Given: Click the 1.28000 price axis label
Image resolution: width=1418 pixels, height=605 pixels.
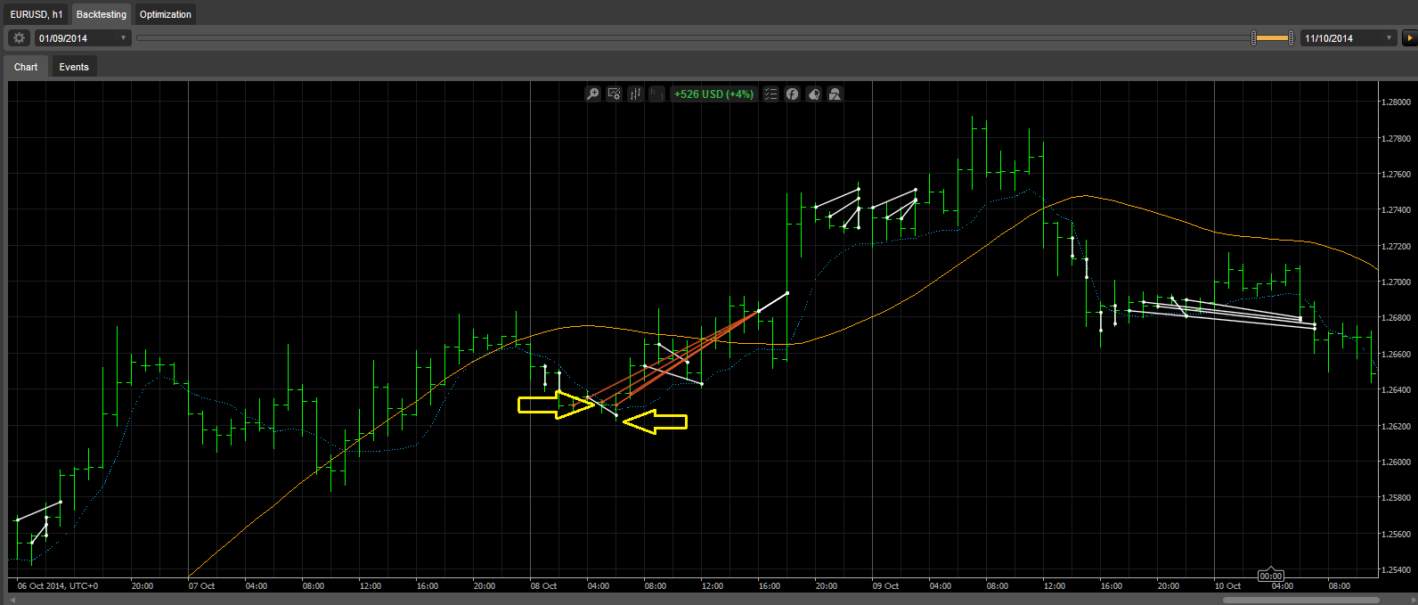Looking at the screenshot, I should (1396, 102).
